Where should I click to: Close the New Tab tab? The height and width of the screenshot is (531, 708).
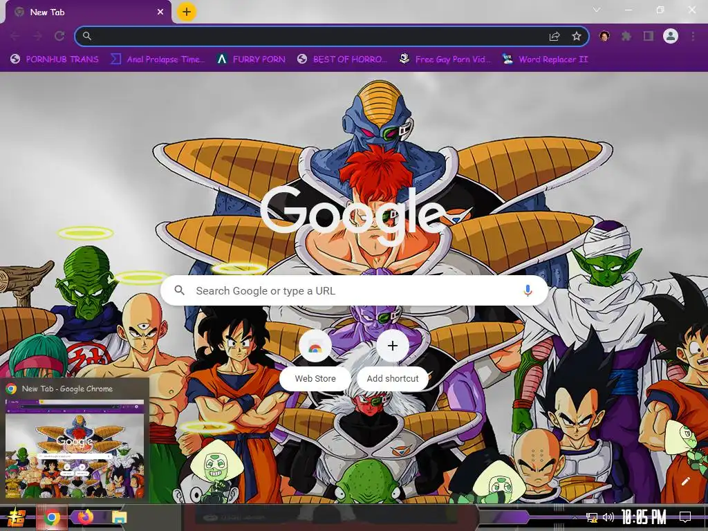[x=160, y=12]
